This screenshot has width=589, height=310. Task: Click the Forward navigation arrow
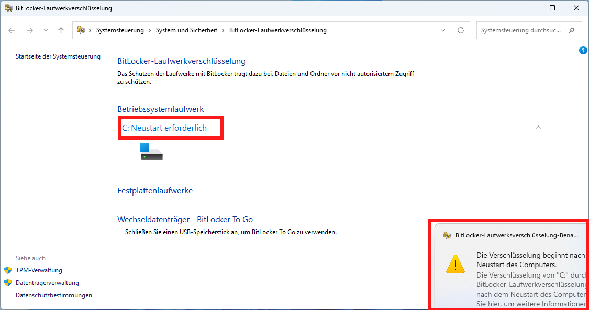(x=30, y=30)
